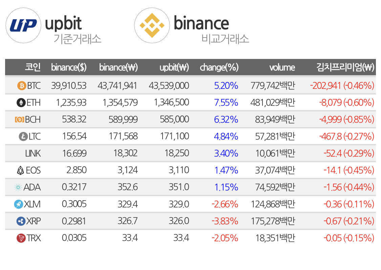Select the LINK coin row label

coord(33,153)
